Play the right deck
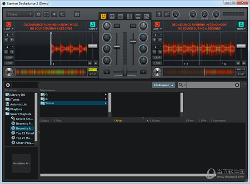The image size is (250, 184). pos(157,72)
